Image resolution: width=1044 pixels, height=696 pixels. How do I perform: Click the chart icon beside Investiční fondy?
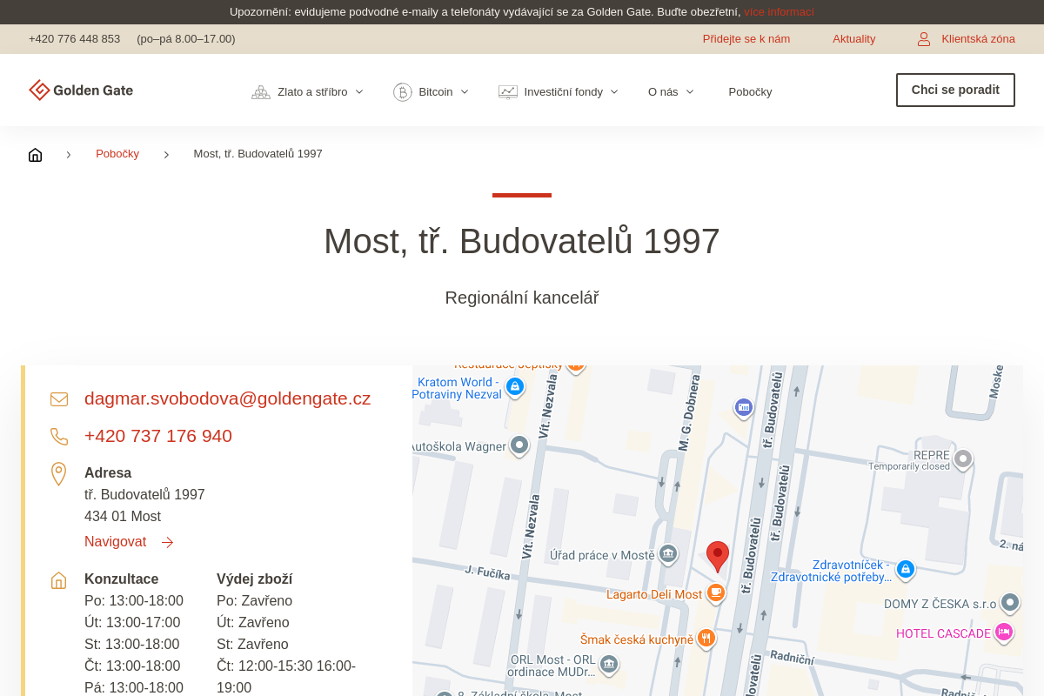tap(508, 92)
